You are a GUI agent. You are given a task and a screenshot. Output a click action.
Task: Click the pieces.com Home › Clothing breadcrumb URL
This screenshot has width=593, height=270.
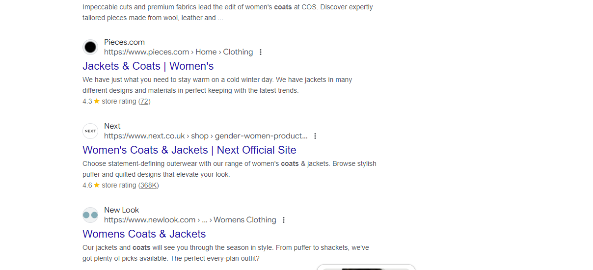(179, 52)
